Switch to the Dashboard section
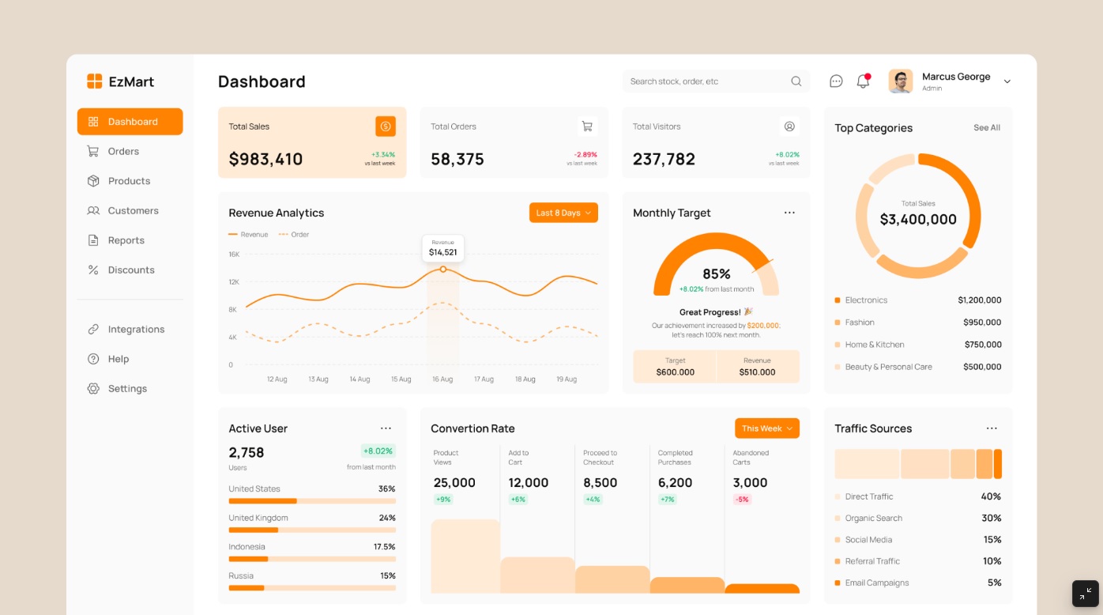Image resolution: width=1103 pixels, height=615 pixels. 130,121
